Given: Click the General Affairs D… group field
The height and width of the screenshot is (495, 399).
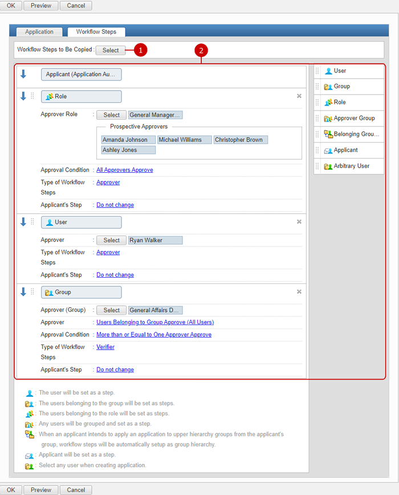Looking at the screenshot, I should click(155, 310).
